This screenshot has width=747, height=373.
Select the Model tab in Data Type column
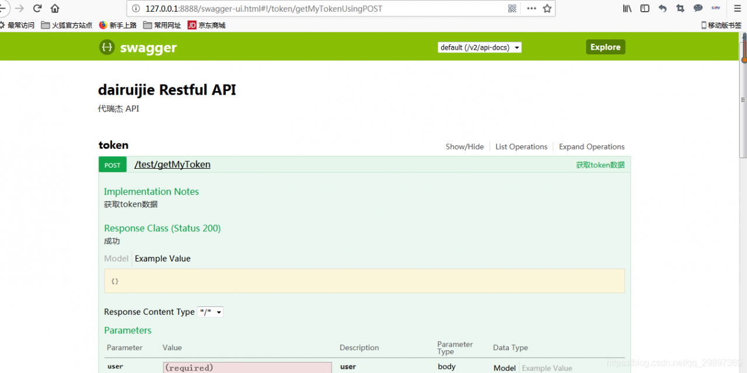point(504,368)
